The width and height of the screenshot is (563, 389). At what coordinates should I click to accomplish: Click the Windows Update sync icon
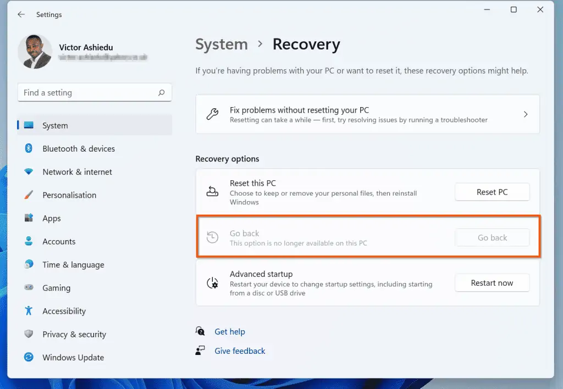point(29,357)
